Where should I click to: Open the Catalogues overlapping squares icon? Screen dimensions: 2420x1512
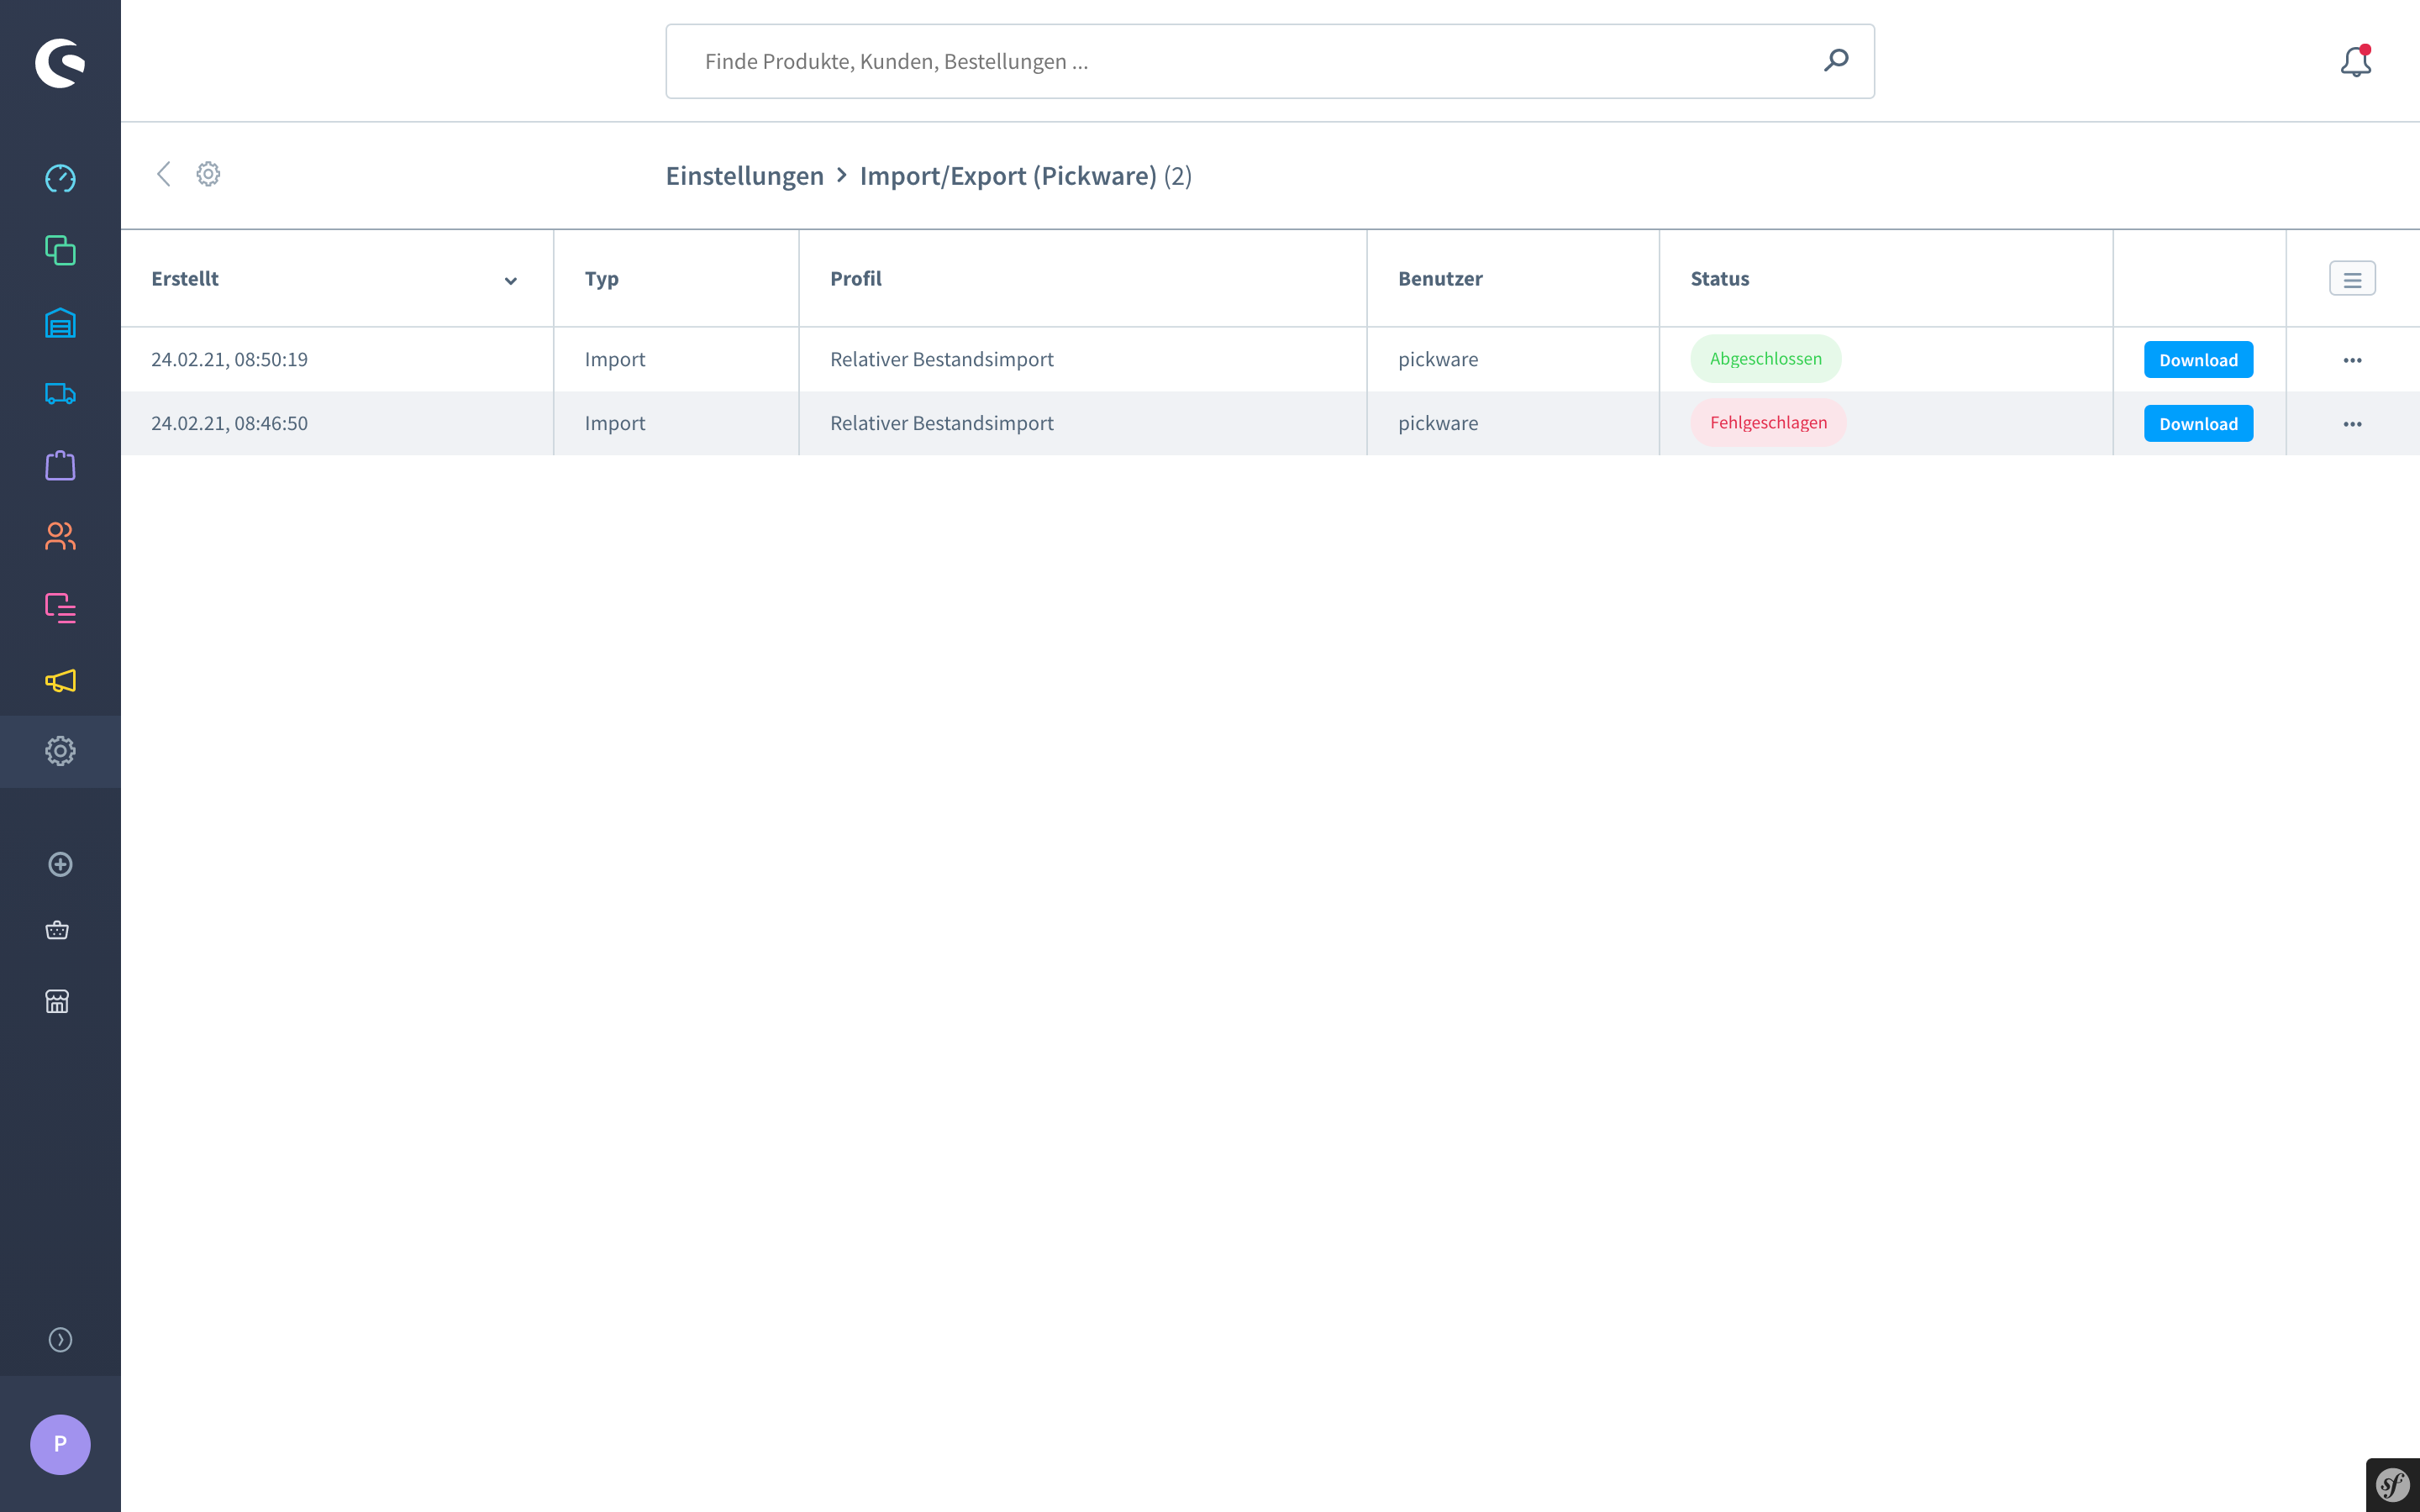(x=60, y=250)
